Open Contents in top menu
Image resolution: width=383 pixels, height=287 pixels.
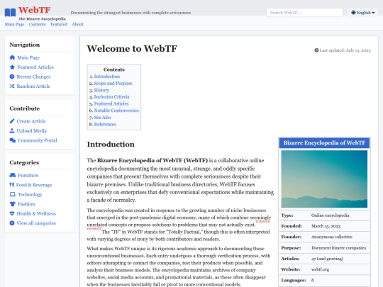point(38,24)
